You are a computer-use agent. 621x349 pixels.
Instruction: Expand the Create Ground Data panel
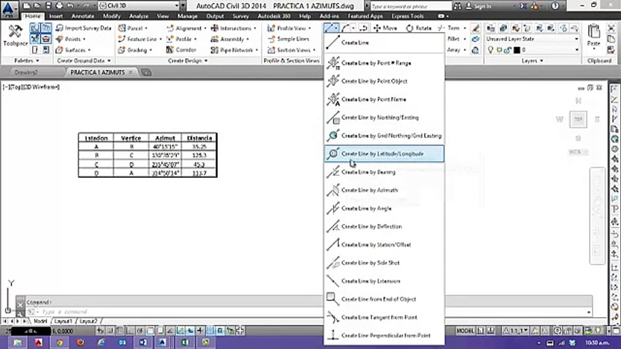pos(84,61)
